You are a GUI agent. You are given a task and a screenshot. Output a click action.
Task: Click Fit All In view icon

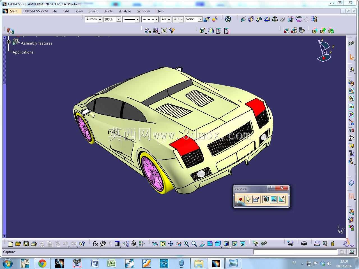click(163, 244)
